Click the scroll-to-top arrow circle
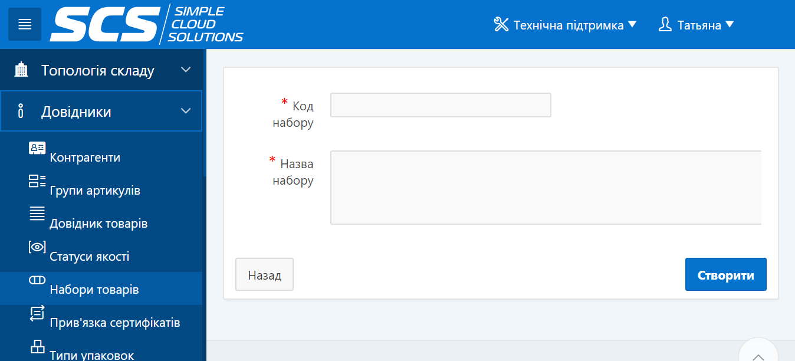This screenshot has height=361, width=795. click(x=758, y=351)
